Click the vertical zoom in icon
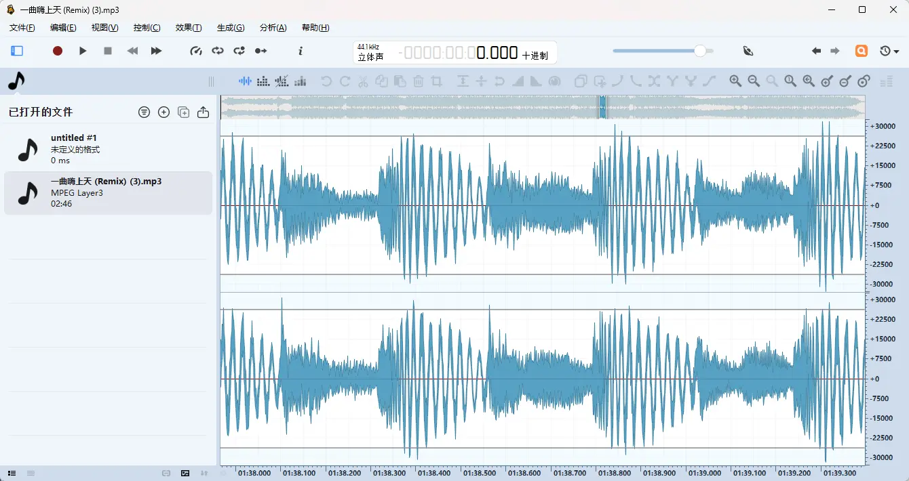909x481 pixels. tap(827, 81)
